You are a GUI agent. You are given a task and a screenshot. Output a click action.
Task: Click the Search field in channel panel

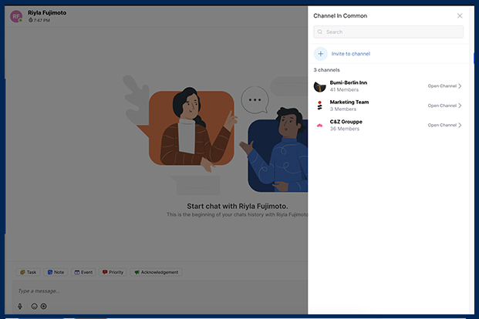pyautogui.click(x=388, y=32)
